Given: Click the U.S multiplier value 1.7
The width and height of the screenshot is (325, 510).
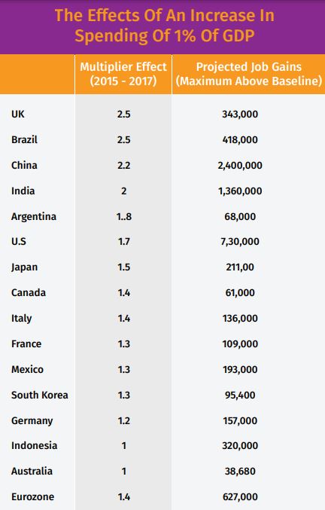Looking at the screenshot, I should [123, 242].
